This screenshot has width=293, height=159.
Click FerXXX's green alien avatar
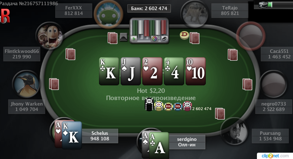[x=108, y=14]
